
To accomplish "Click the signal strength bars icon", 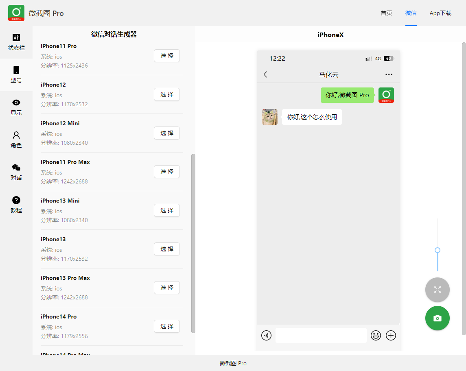I will click(369, 59).
